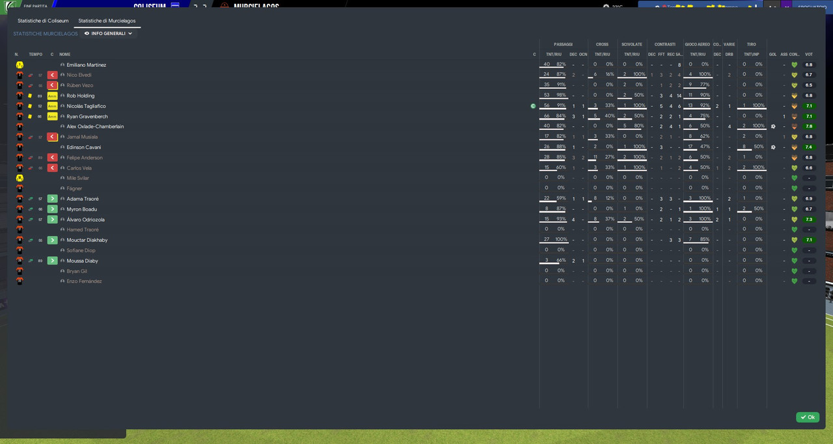This screenshot has height=444, width=833.
Task: Click the goal ball icon for Alex Oxlade-Chamberlain
Action: pos(773,127)
